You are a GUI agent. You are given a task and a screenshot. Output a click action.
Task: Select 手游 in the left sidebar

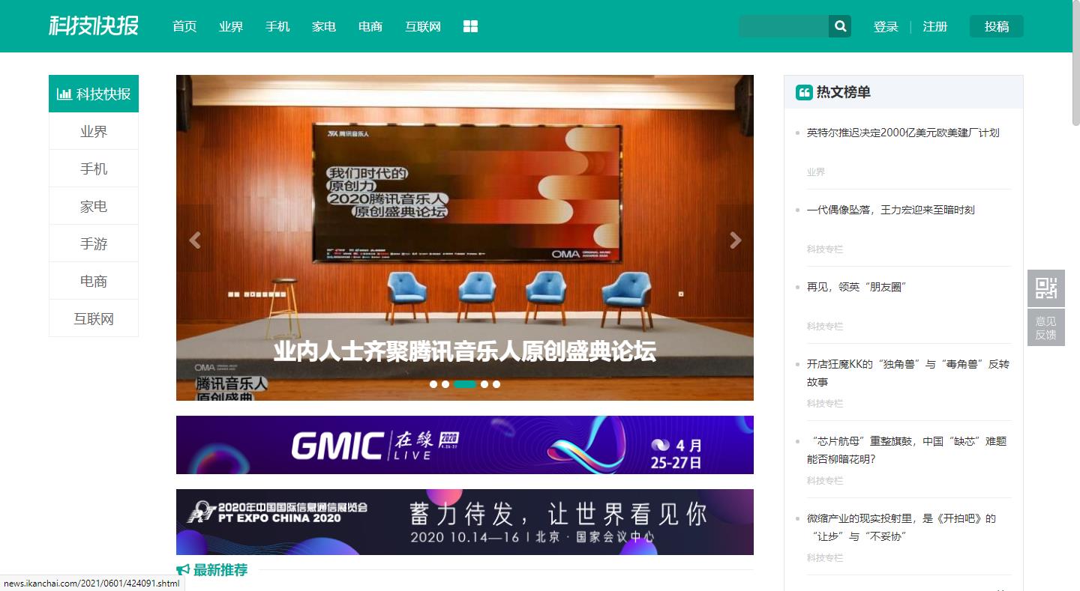[x=94, y=243]
